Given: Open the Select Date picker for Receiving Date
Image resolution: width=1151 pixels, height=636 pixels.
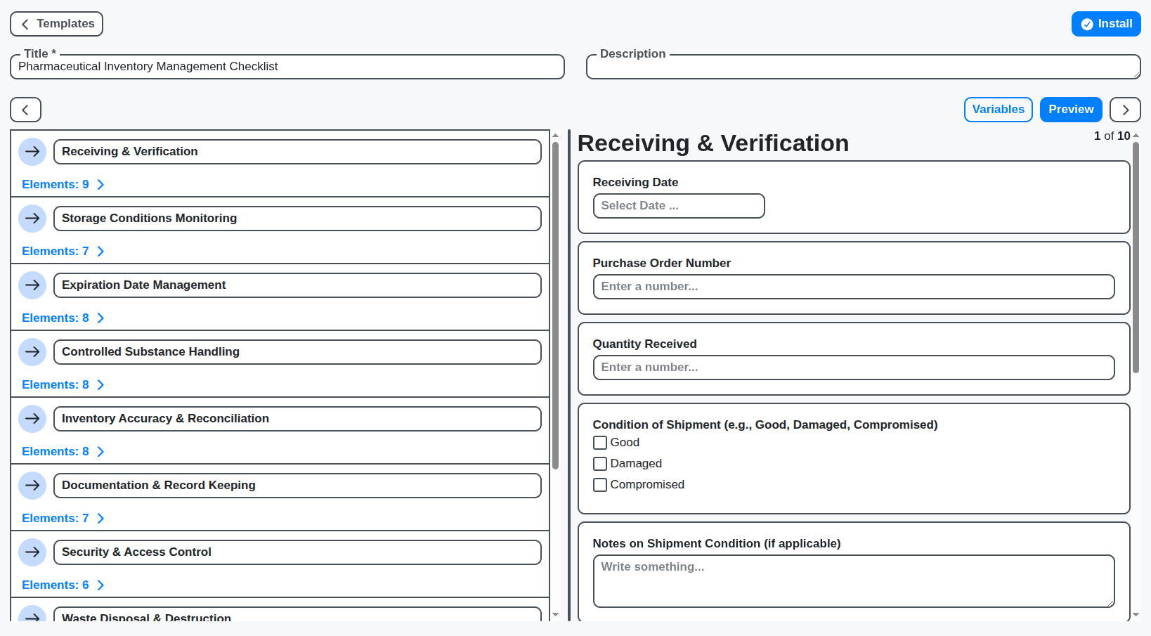Looking at the screenshot, I should point(678,205).
